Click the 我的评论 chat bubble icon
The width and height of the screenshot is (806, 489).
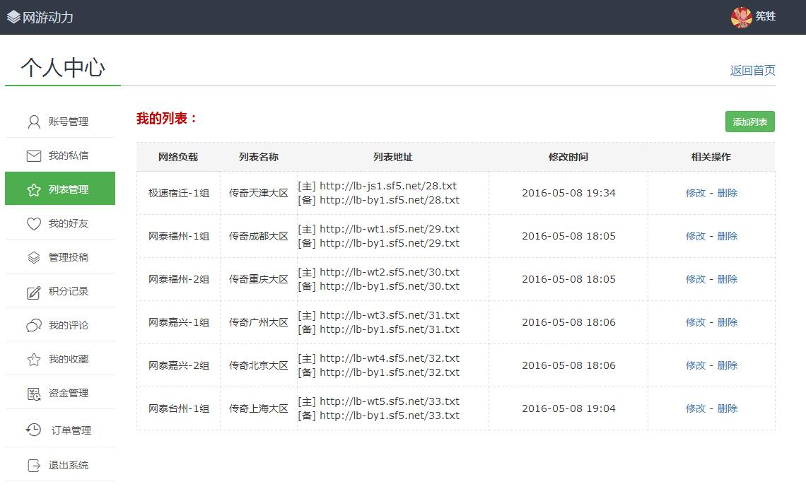click(x=34, y=325)
